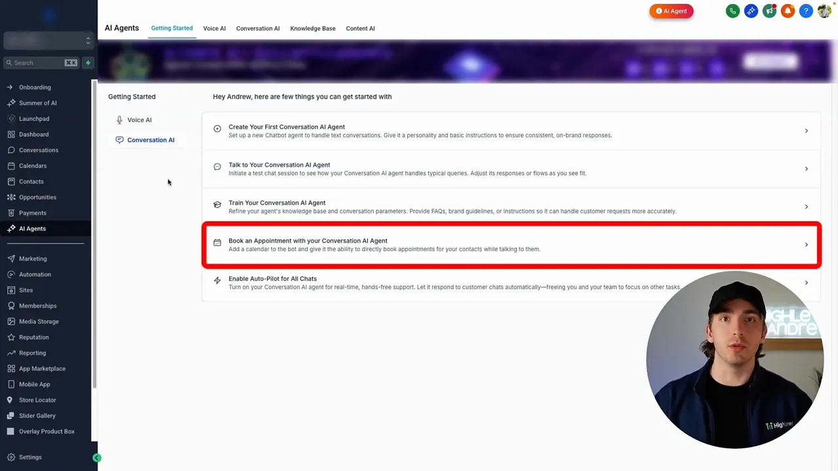The image size is (838, 471).
Task: Click the Enable Auto-Pilot for All Chats title
Action: [x=272, y=279]
